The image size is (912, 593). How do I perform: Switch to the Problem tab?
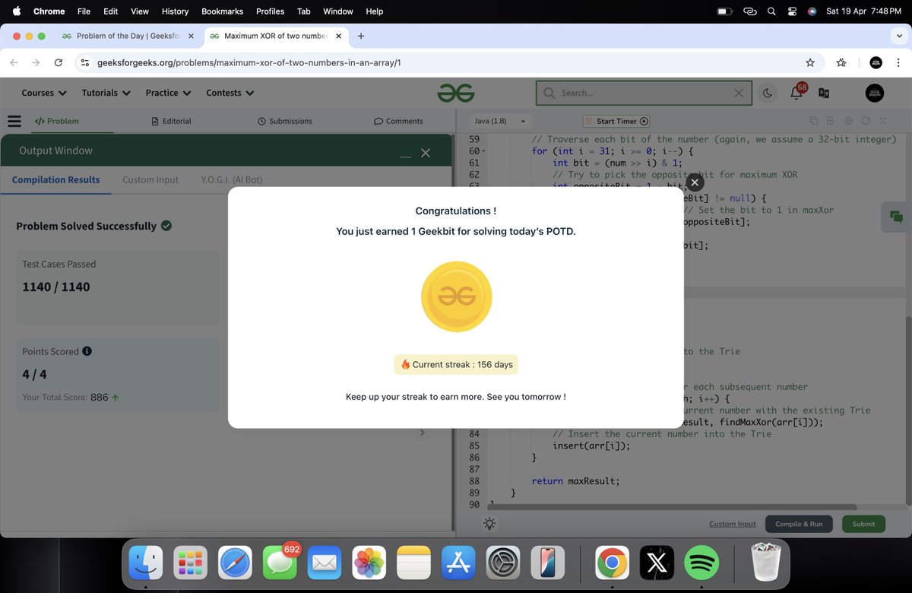point(56,121)
